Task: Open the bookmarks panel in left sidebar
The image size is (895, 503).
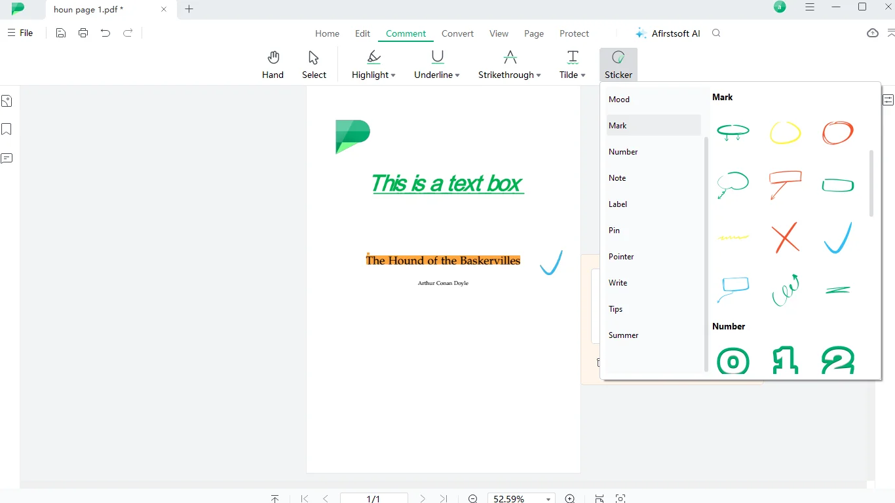Action: pos(7,129)
